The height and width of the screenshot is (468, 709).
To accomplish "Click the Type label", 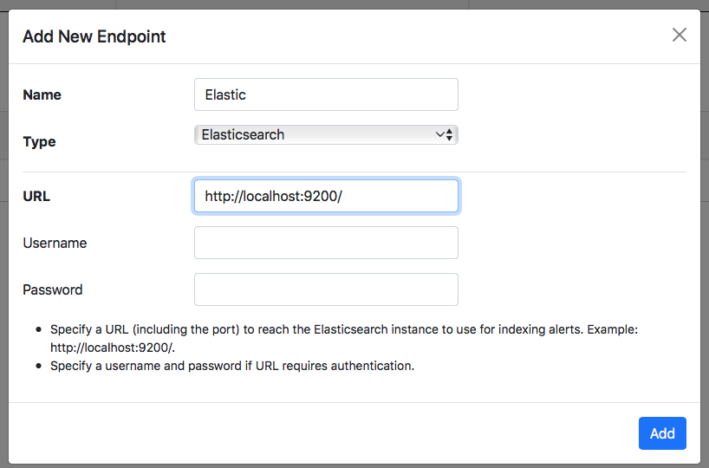I will pyautogui.click(x=39, y=141).
